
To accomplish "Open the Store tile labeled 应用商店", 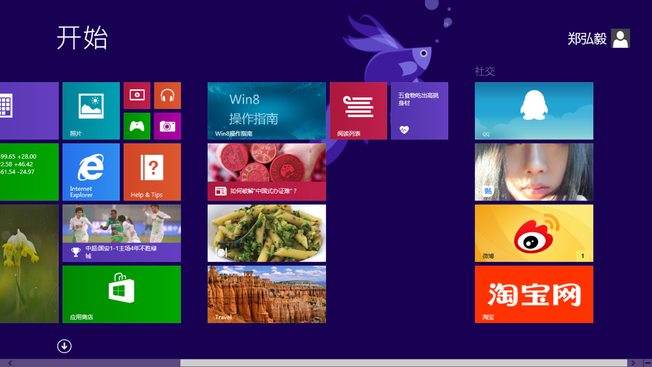I will [122, 294].
